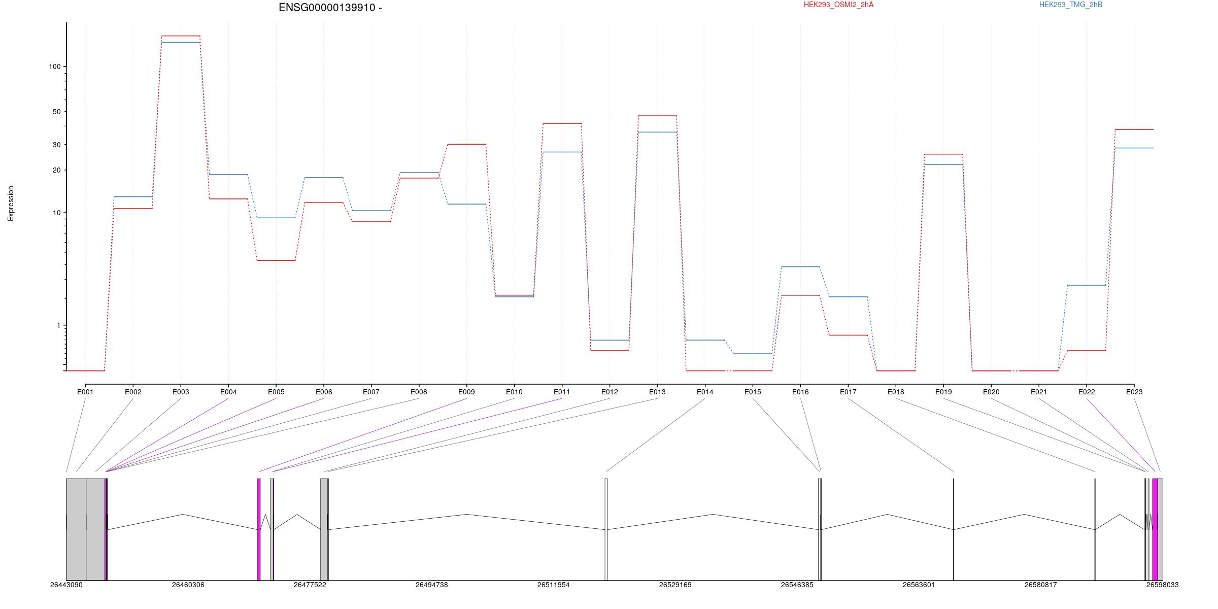Click the red E023 expression segment
The height and width of the screenshot is (609, 1218).
(x=1134, y=129)
